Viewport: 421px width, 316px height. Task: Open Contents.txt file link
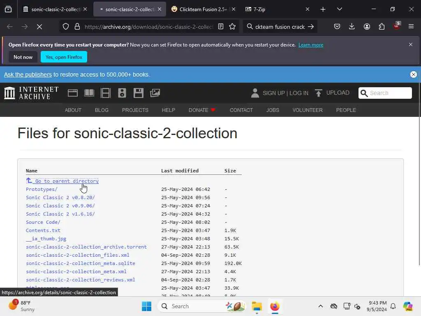[x=43, y=230]
